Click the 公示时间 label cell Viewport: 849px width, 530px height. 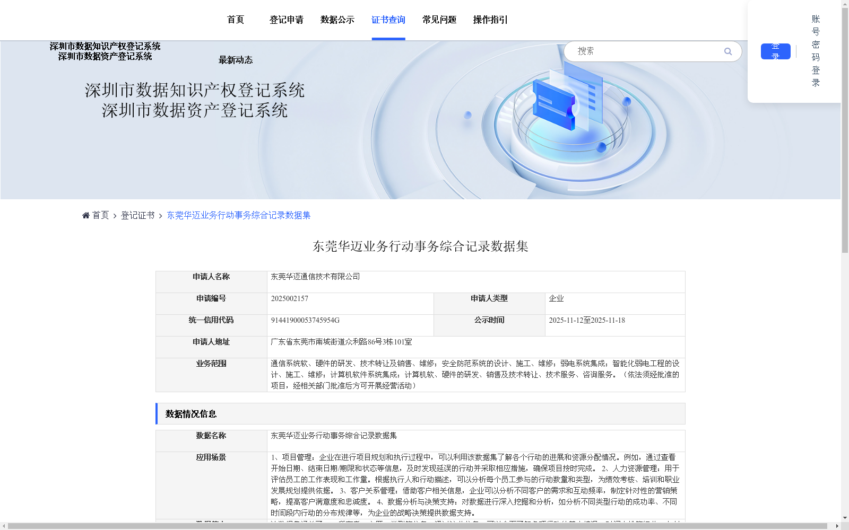point(489,325)
